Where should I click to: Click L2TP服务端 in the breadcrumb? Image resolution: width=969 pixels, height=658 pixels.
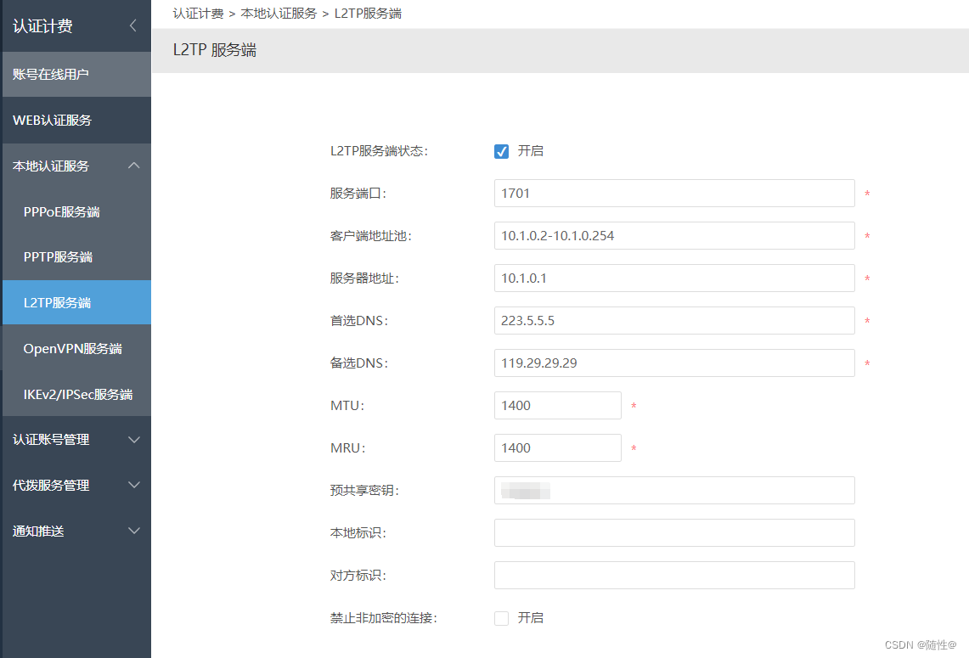coord(368,14)
